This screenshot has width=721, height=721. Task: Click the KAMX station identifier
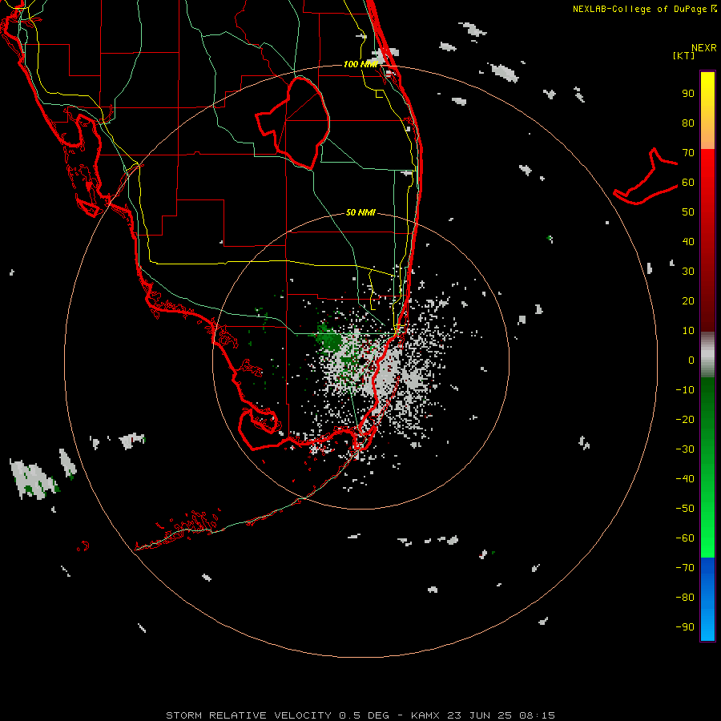tap(425, 715)
